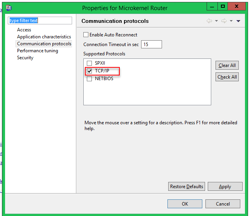The image size is (250, 216).
Task: Maximize the Properties window
Action: point(223,7)
